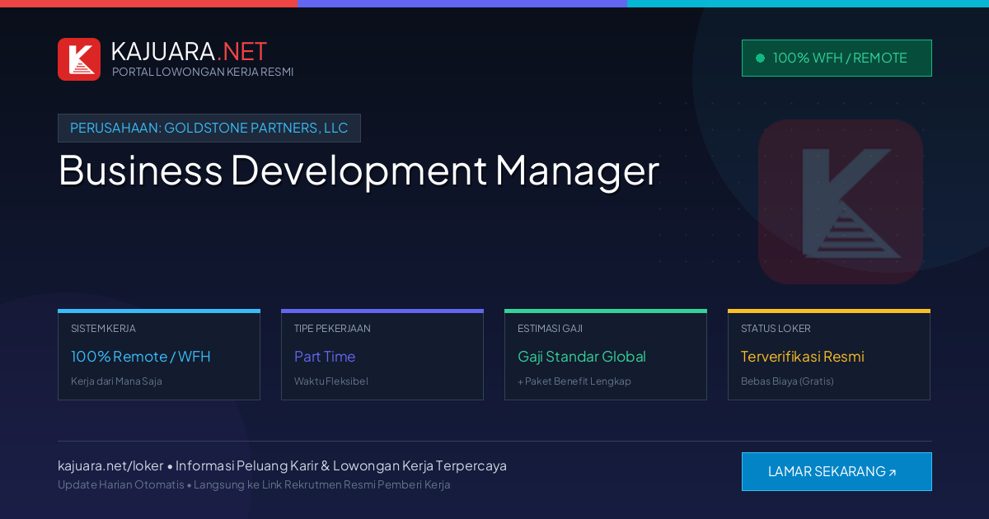
Task: Click the STATUS LOKER card label
Action: point(776,328)
